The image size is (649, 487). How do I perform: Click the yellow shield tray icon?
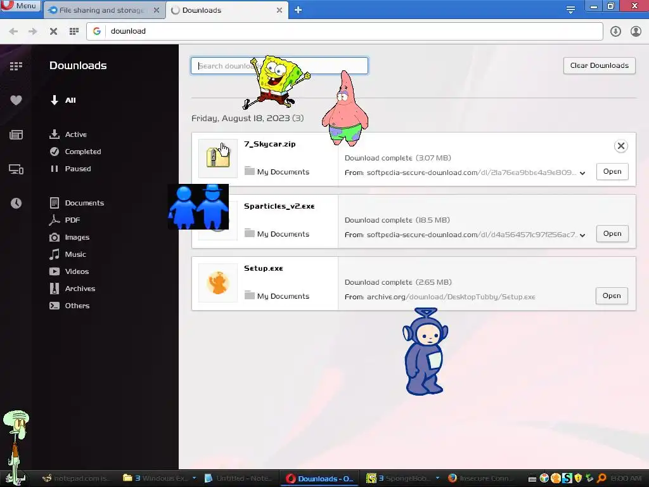(x=579, y=478)
